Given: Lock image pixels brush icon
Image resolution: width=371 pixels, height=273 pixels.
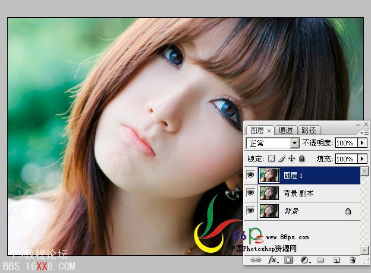Looking at the screenshot, I should click(x=281, y=159).
